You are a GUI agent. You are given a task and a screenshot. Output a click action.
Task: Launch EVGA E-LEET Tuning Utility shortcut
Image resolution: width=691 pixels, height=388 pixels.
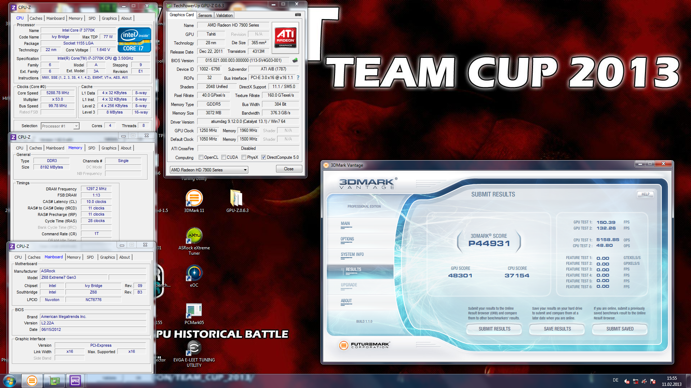click(194, 353)
